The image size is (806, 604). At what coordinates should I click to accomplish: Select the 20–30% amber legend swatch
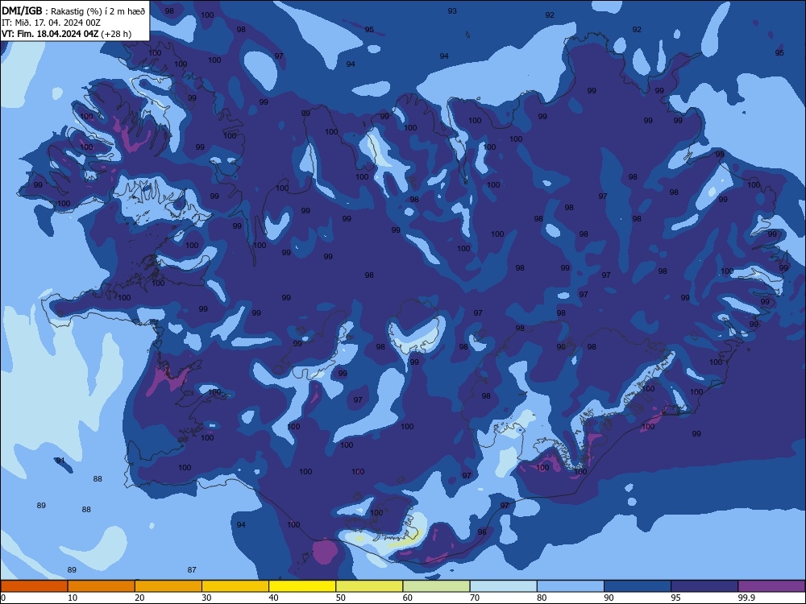coord(168,586)
